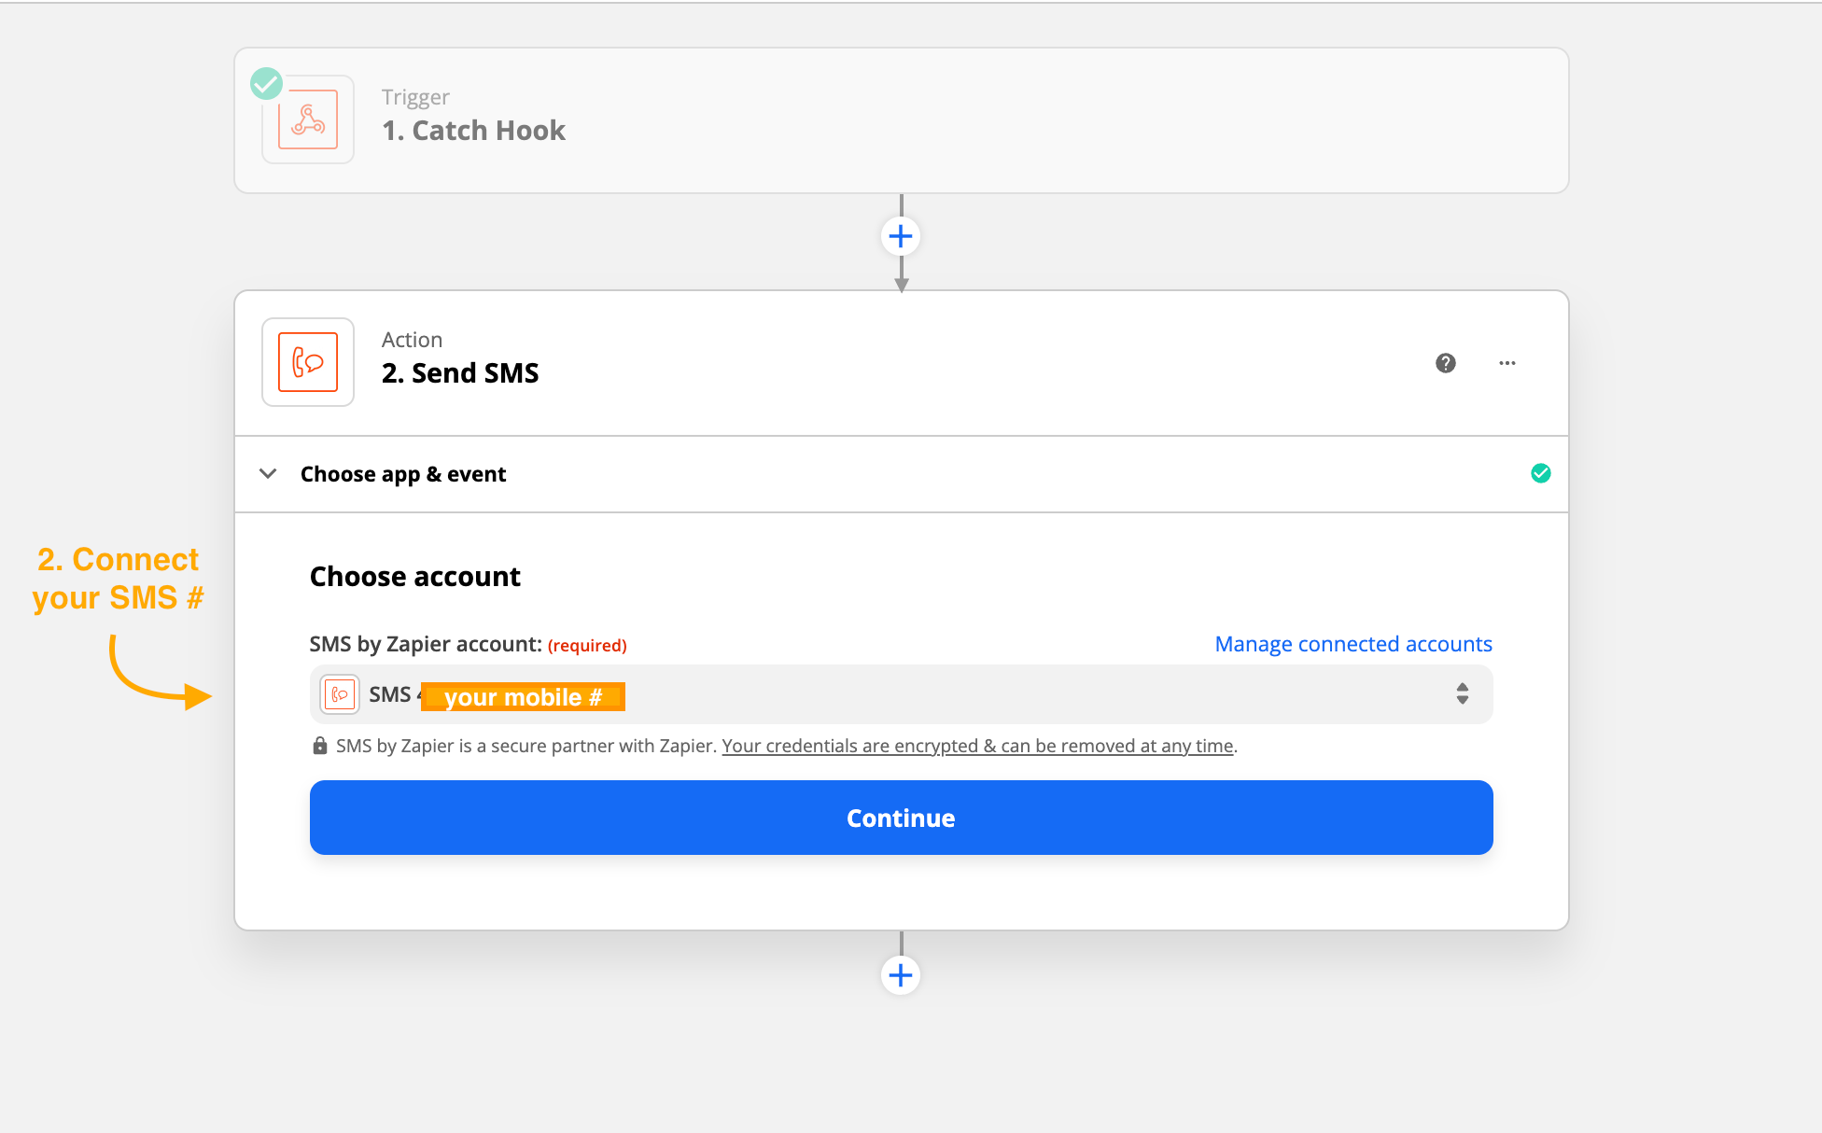This screenshot has width=1822, height=1133.
Task: Click the small SMS icon in account field
Action: coord(340,695)
